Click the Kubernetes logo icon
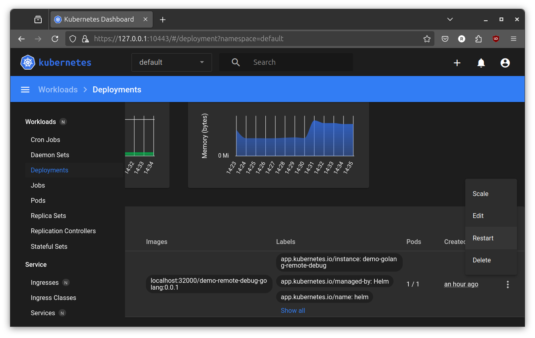Image resolution: width=535 pixels, height=338 pixels. [28, 62]
